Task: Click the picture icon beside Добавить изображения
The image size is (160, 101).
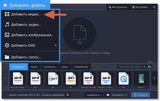Action: pos(7,35)
